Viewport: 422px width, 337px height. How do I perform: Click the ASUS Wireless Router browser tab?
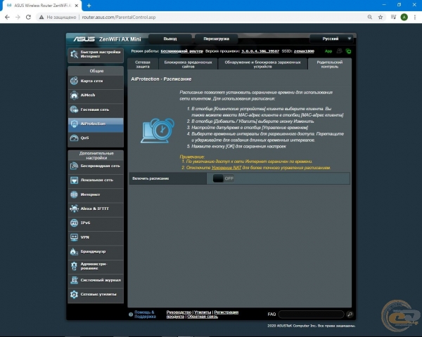click(42, 6)
